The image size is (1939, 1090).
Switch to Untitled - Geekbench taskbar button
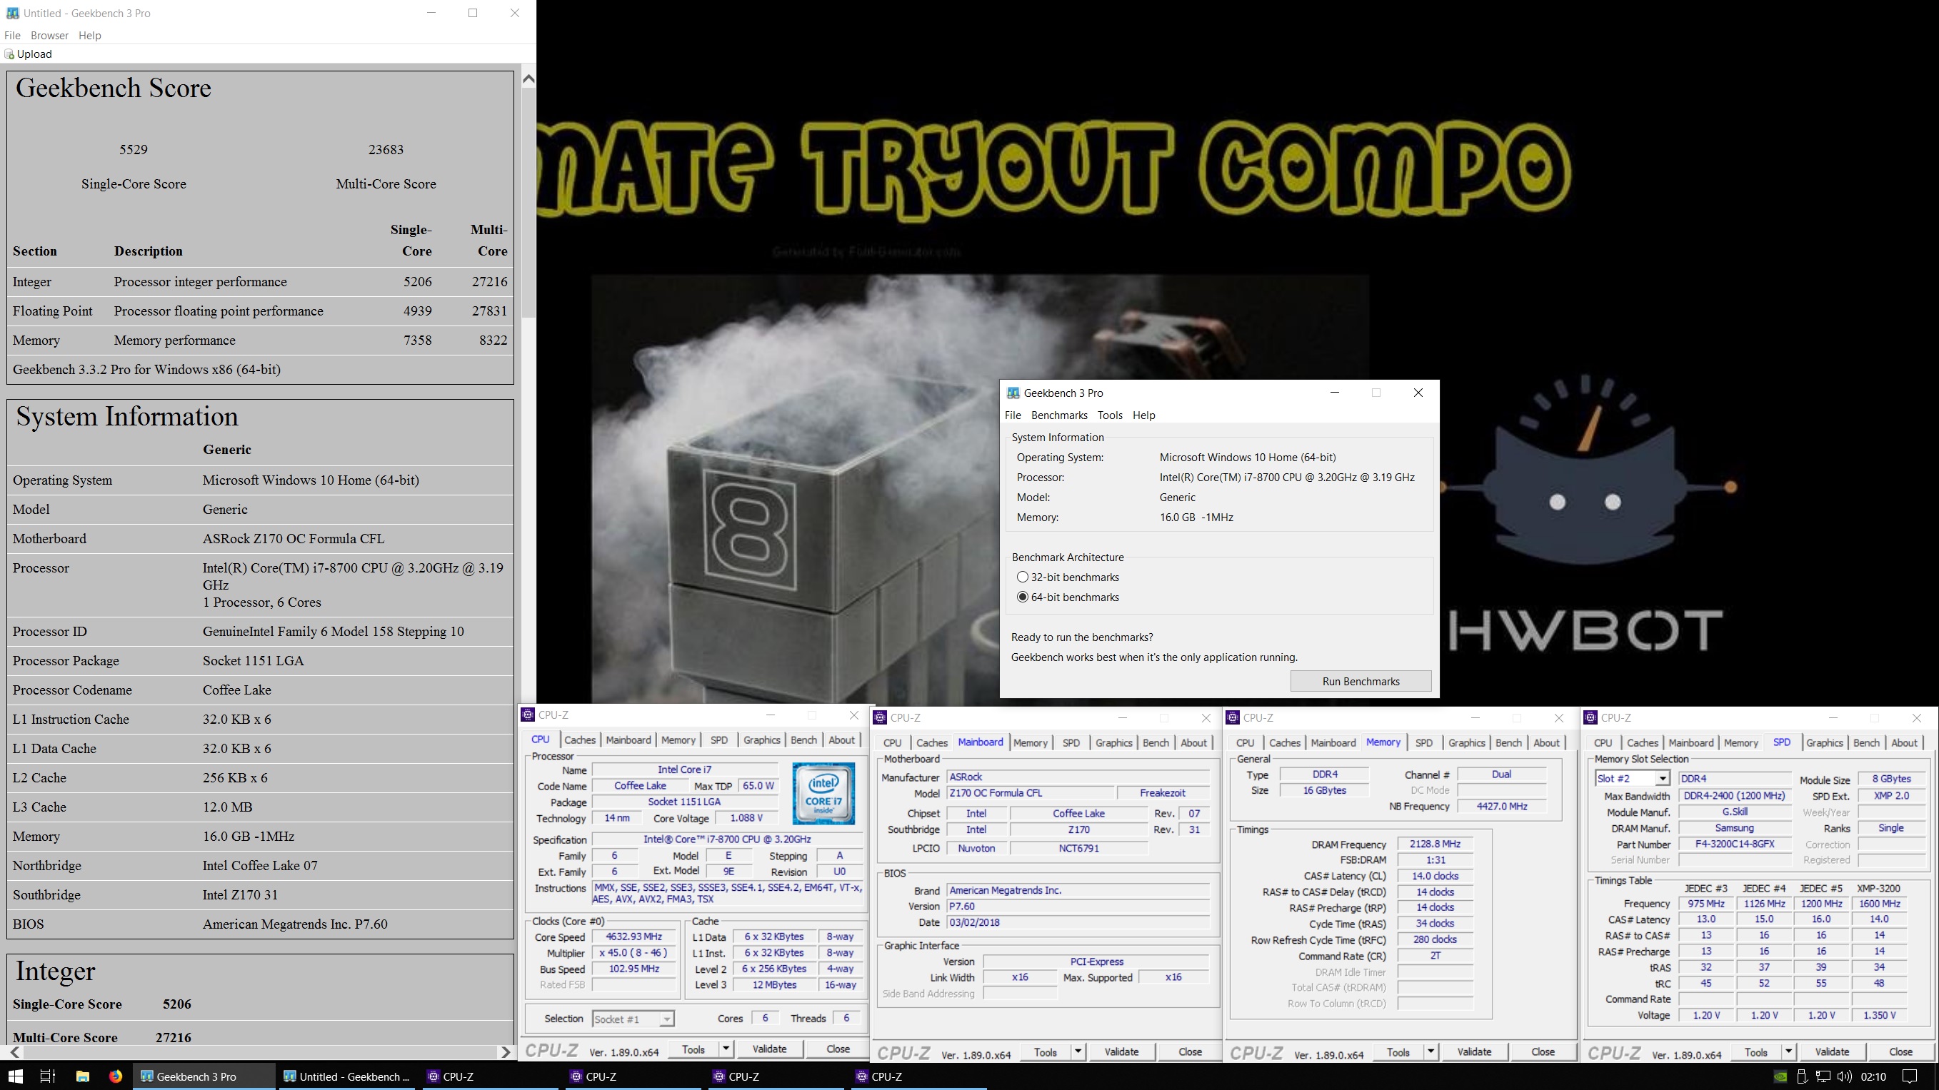click(347, 1076)
